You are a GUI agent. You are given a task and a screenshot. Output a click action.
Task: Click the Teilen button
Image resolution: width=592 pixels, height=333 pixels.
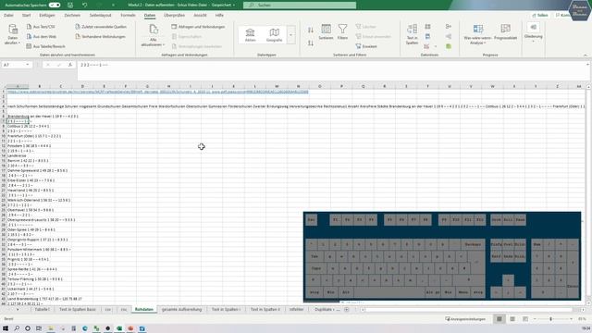540,16
